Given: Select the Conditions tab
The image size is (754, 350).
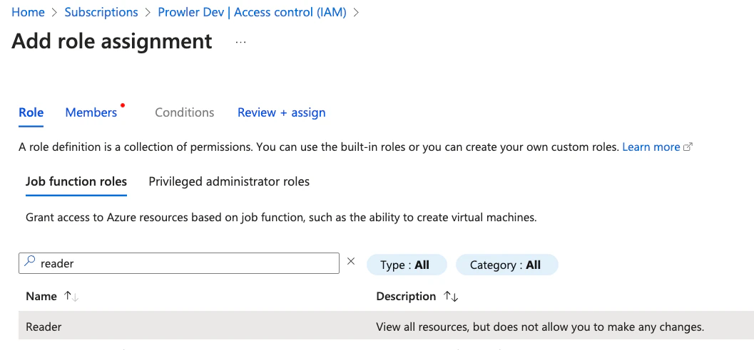Looking at the screenshot, I should tap(185, 112).
